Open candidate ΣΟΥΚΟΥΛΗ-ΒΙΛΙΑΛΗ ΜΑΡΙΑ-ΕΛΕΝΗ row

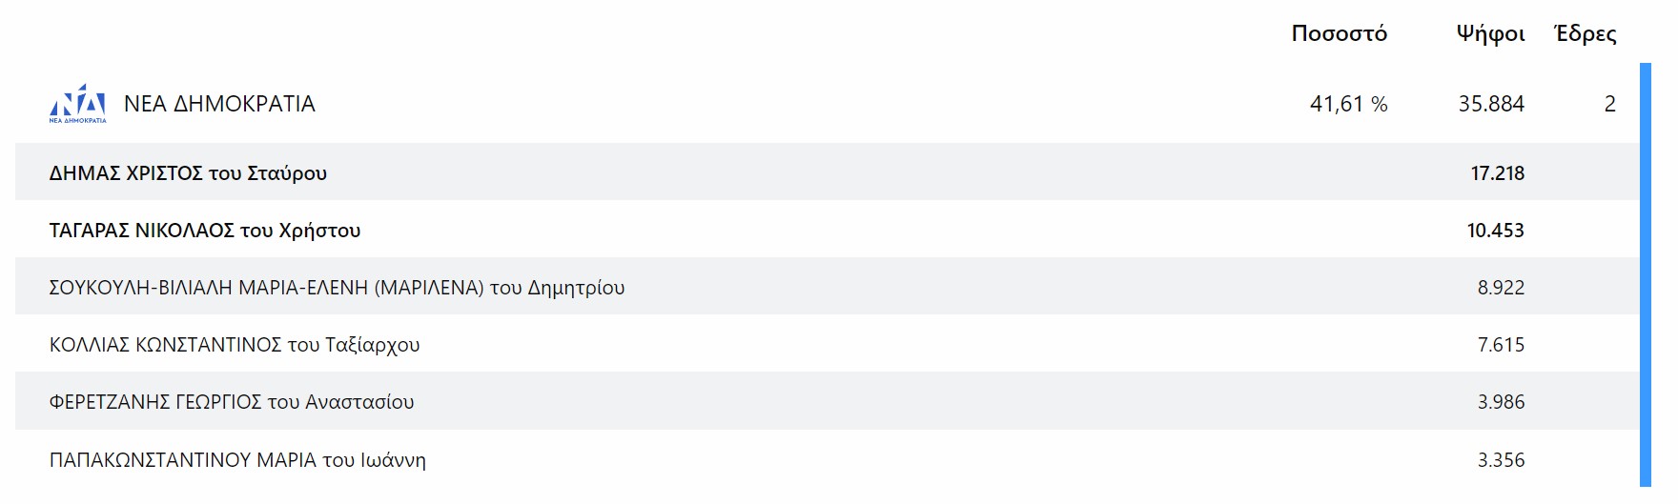coord(337,288)
